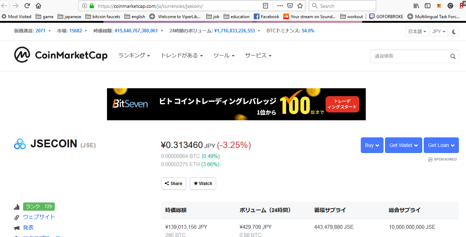Open the game bookmarks folder
The width and height of the screenshot is (466, 237).
[44, 16]
